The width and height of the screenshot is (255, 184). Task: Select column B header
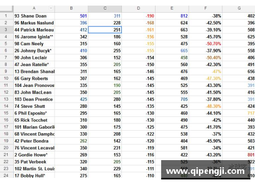point(71,9)
